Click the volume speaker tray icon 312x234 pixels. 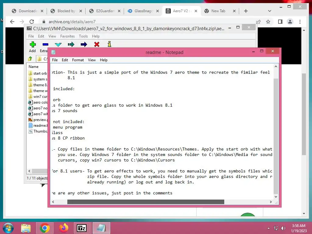pyautogui.click(x=283, y=228)
